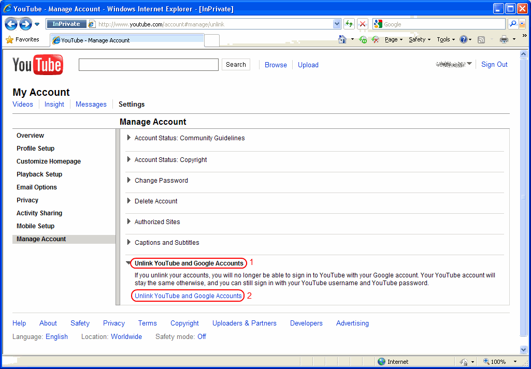Viewport: 531px width, 369px height.
Task: Open the Help footer link
Action: pos(19,323)
